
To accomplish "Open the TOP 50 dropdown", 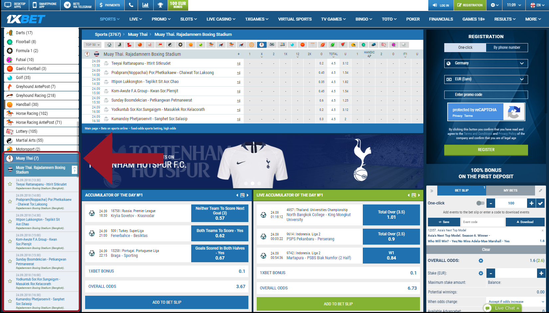I will tap(92, 45).
